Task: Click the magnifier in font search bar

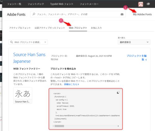Action: click(x=34, y=14)
